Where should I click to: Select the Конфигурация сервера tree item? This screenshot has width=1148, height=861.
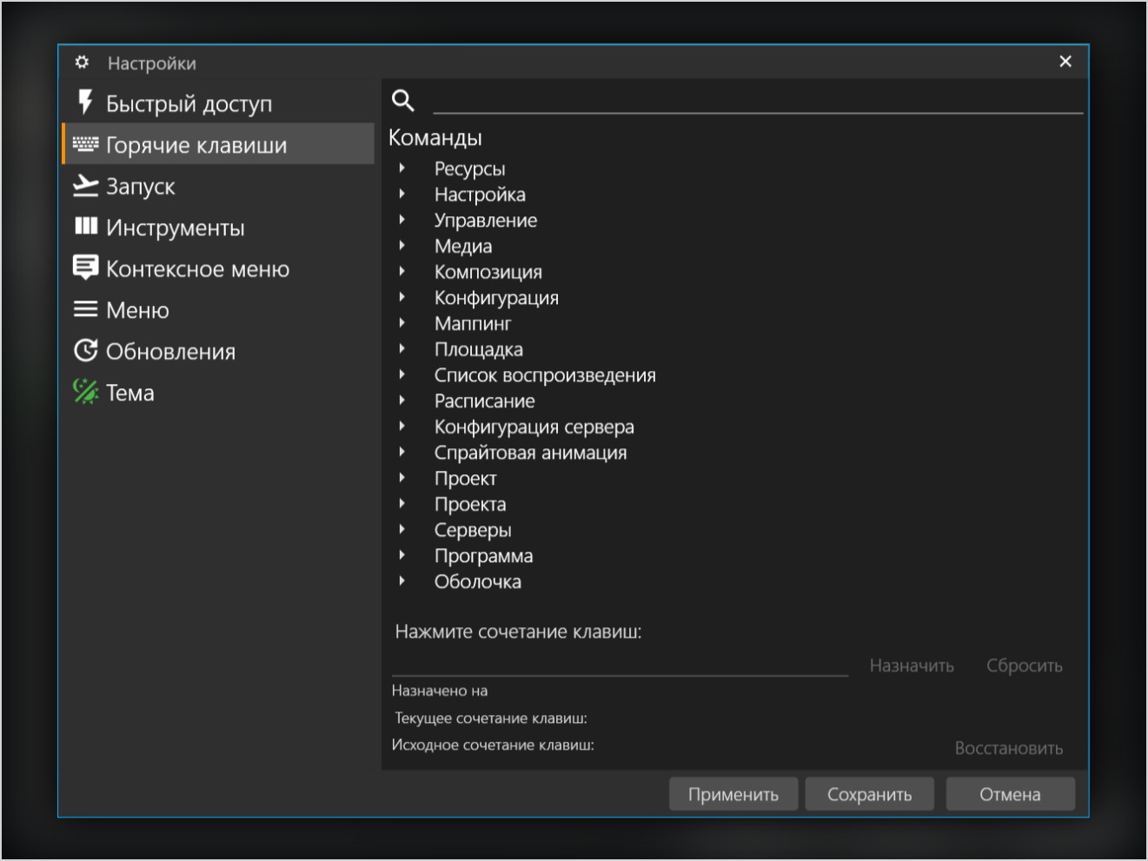coord(534,427)
